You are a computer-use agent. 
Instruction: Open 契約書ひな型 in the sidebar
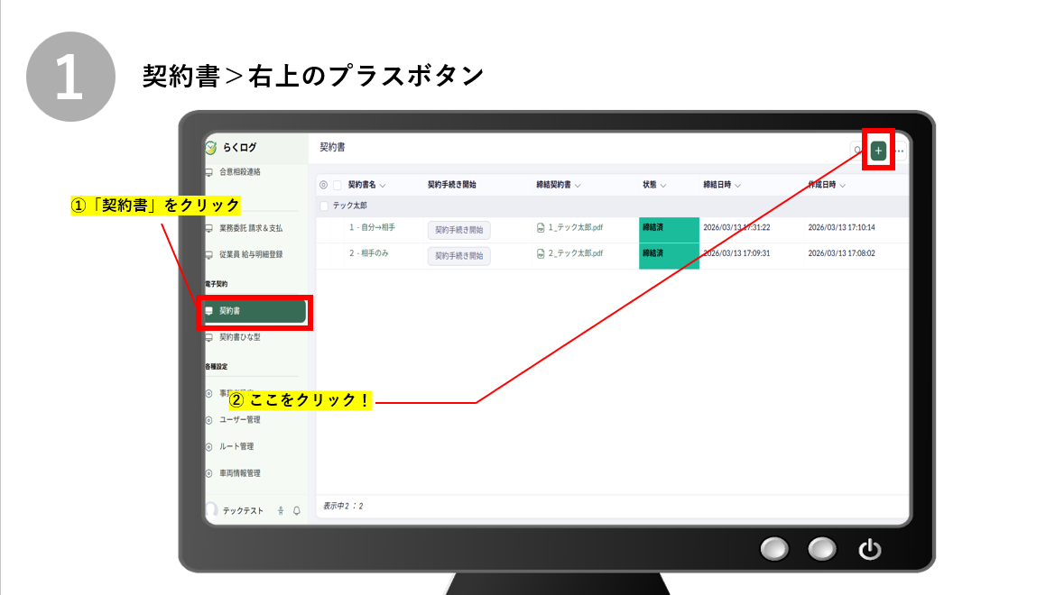tap(239, 337)
